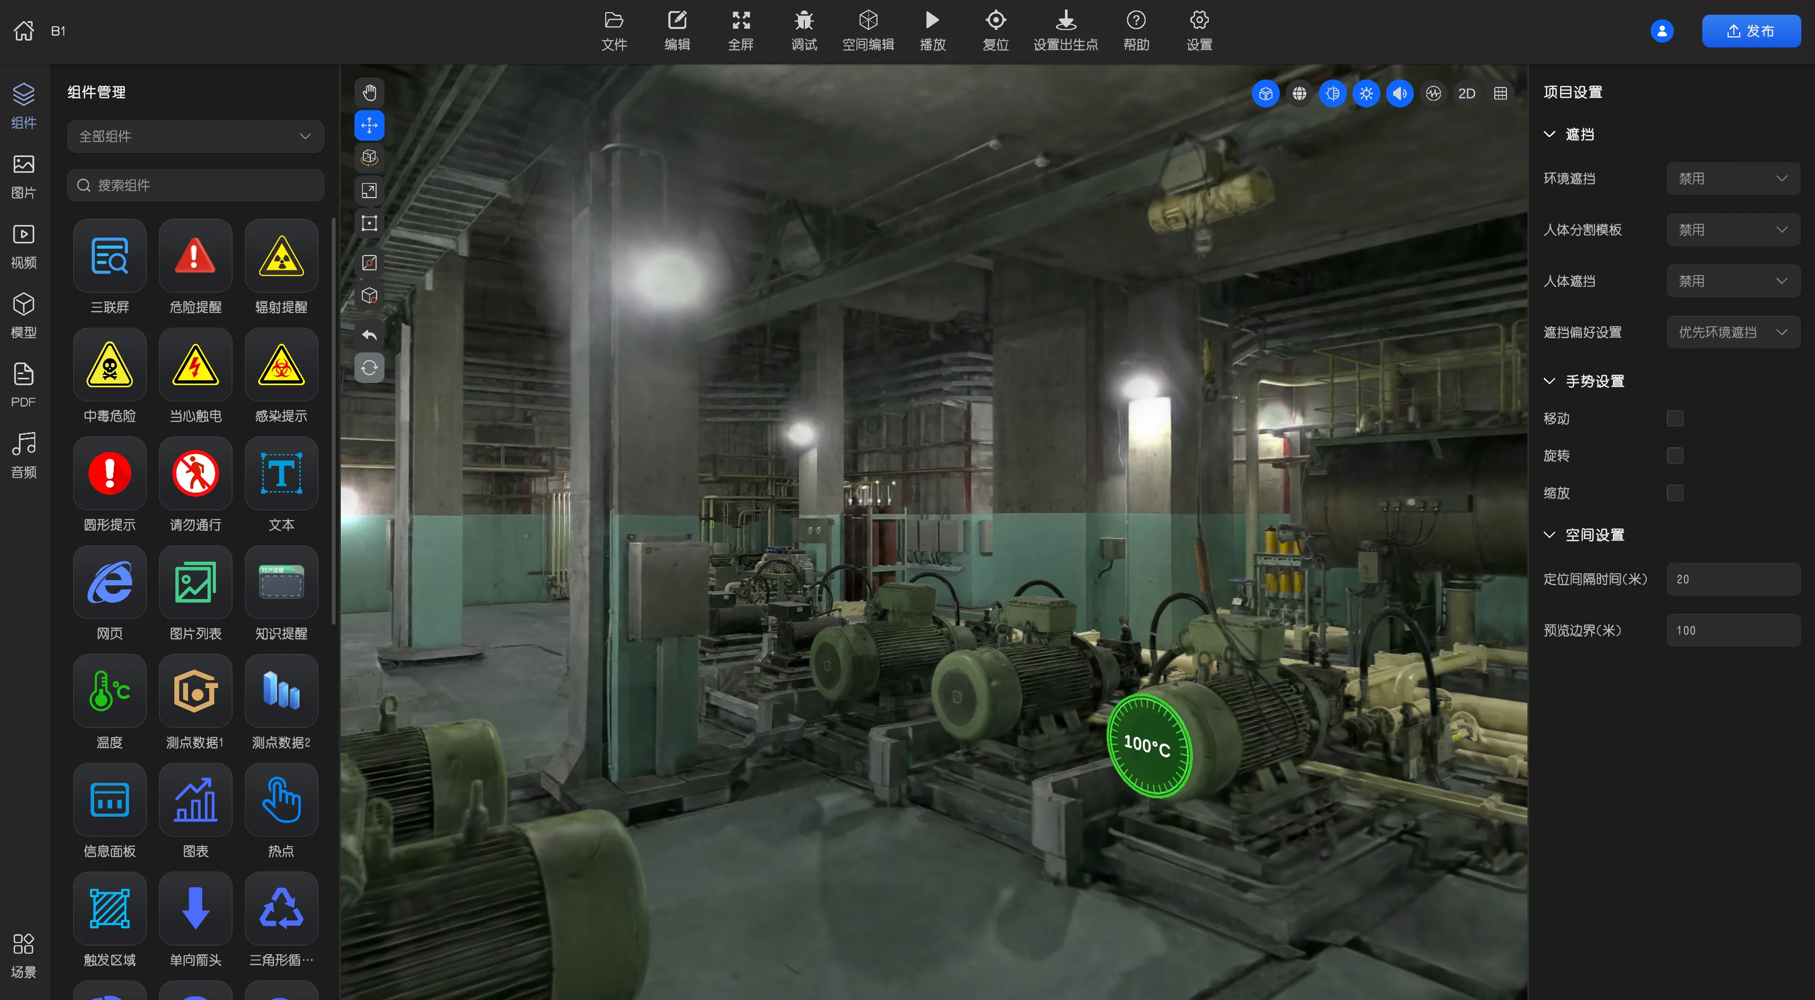
Task: Open the 环境遮挡 dropdown
Action: click(x=1733, y=178)
